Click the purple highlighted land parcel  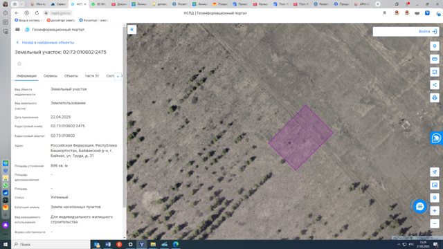[300, 138]
